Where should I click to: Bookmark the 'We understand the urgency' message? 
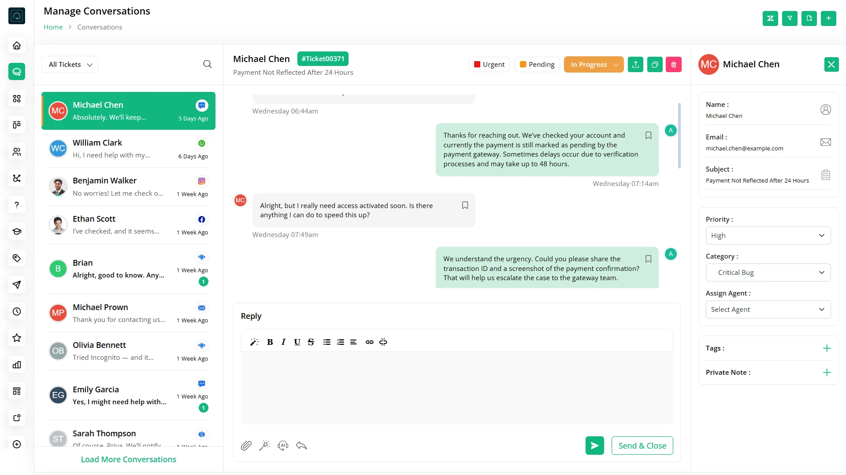pyautogui.click(x=648, y=259)
